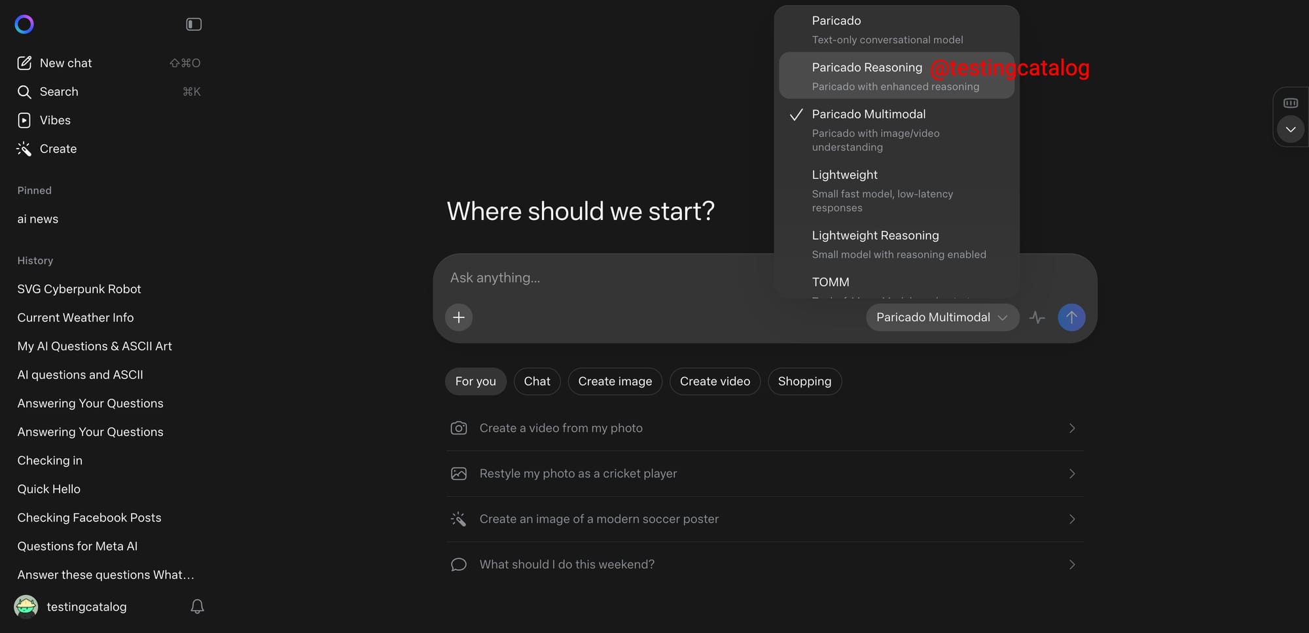Click the top icon in right edge panel
The image size is (1309, 633).
[x=1291, y=103]
